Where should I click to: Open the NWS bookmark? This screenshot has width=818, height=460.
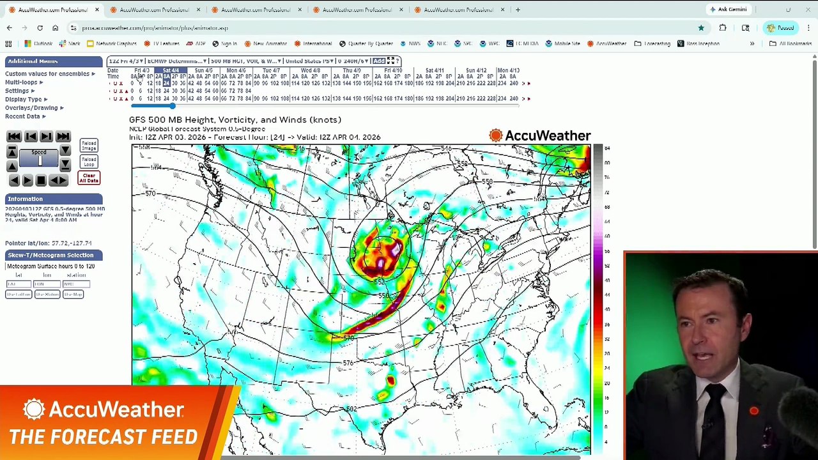pos(410,43)
